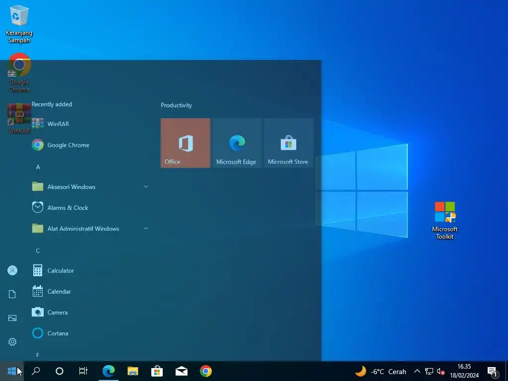Open Pictures from Start sidebar
Screen dimensions: 508x381
point(12,318)
